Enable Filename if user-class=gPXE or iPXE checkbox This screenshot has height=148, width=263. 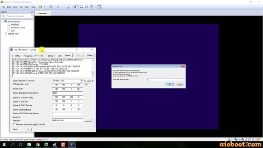point(14,125)
